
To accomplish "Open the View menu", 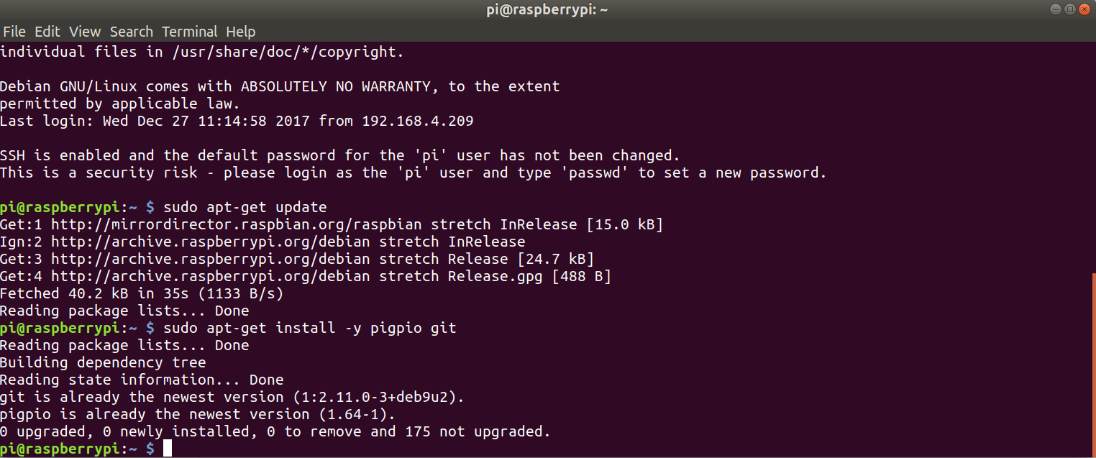I will (85, 32).
